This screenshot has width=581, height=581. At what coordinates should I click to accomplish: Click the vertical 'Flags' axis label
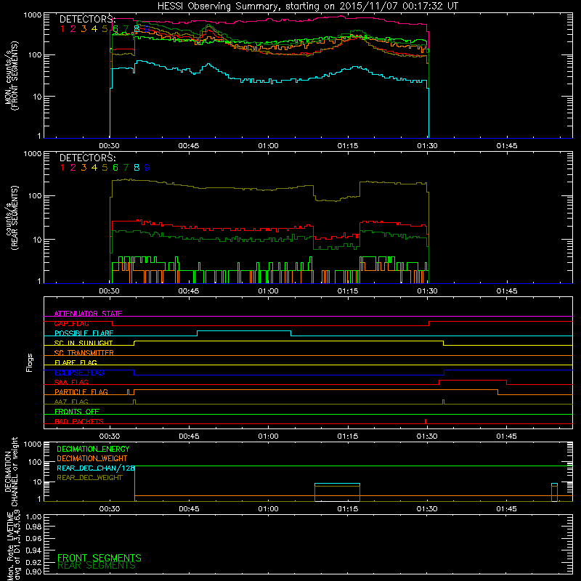30,362
